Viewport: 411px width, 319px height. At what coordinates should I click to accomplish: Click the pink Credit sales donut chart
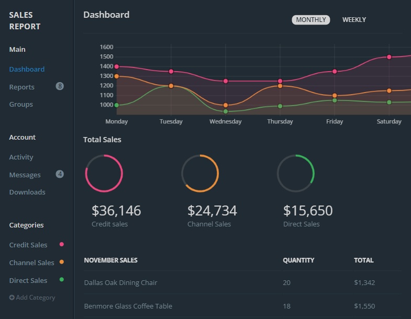coord(104,173)
